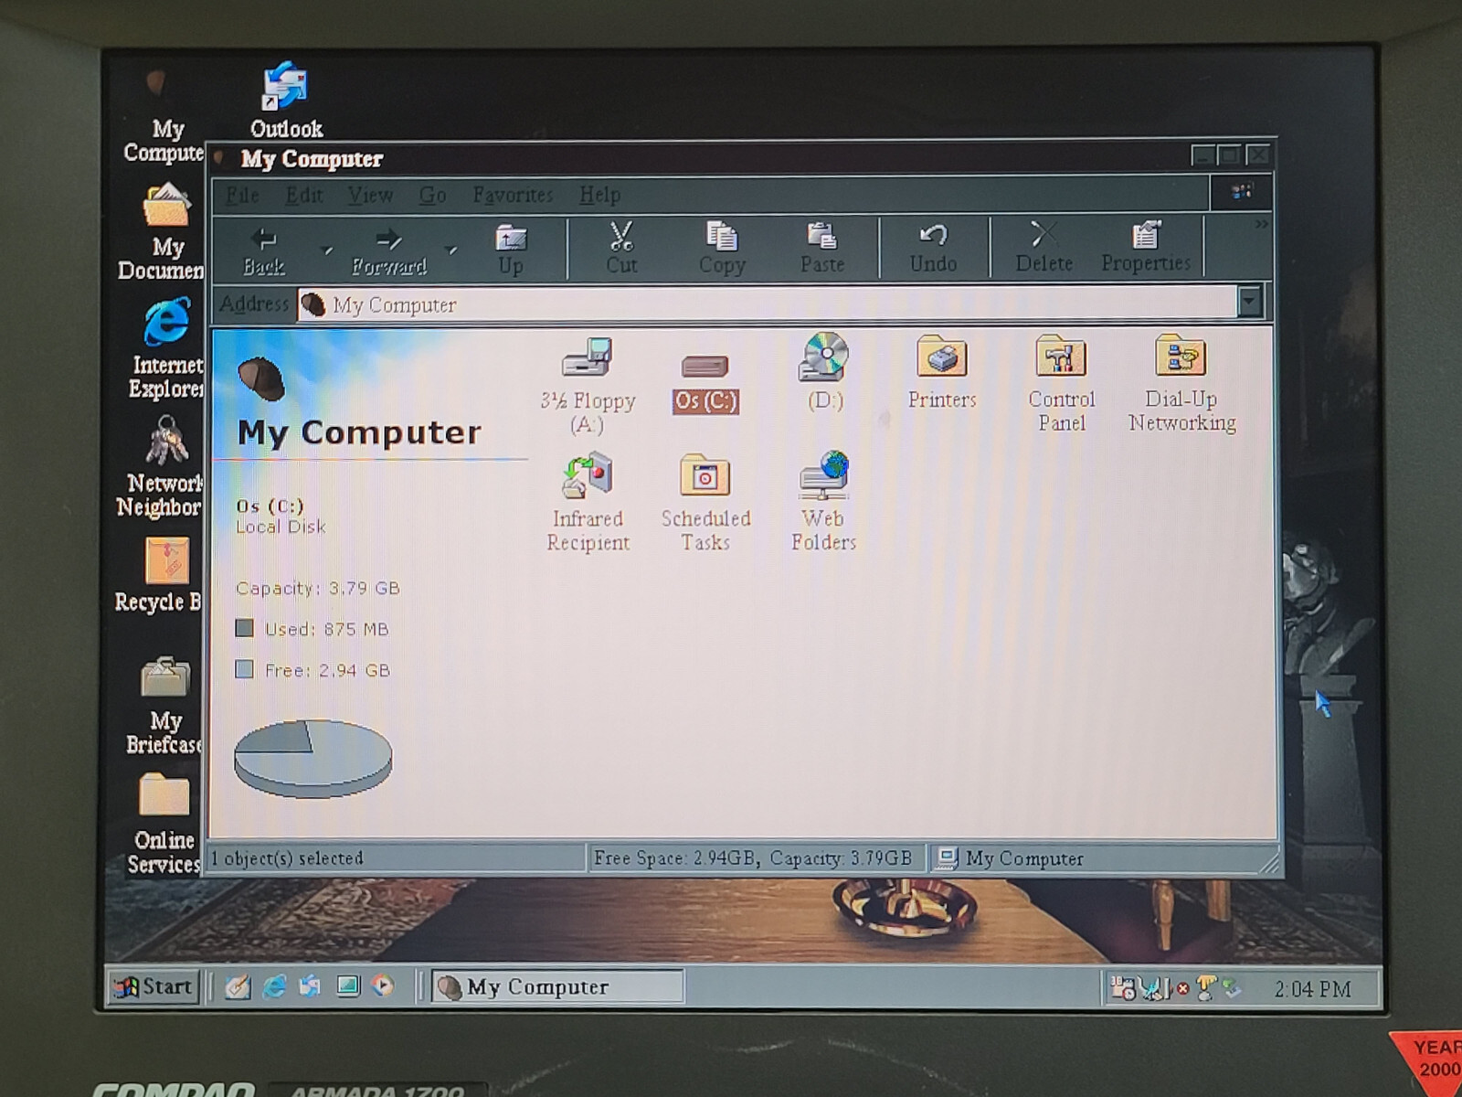
Task: Go Up one folder level
Action: (x=511, y=250)
